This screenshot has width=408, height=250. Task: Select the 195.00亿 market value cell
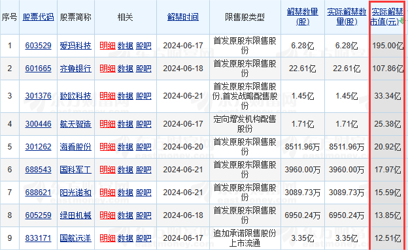pyautogui.click(x=388, y=46)
